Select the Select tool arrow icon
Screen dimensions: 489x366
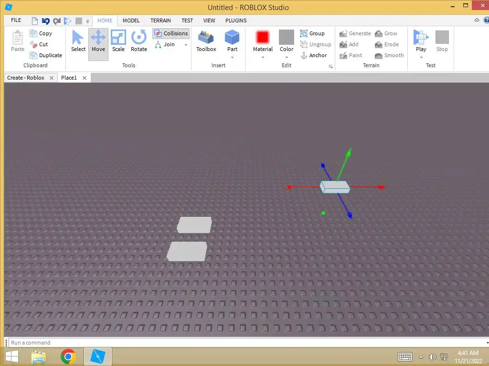pos(78,38)
